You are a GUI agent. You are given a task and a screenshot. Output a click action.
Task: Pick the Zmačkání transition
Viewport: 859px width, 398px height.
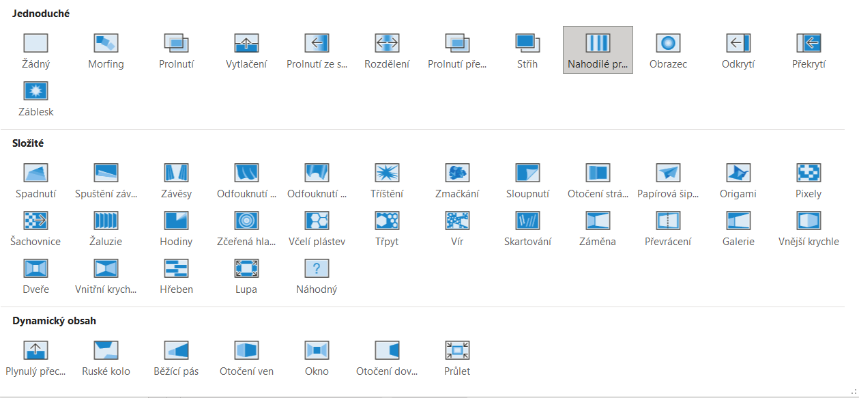pos(457,180)
